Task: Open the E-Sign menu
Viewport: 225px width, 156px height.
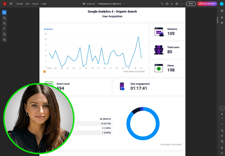Action: click(44, 4)
